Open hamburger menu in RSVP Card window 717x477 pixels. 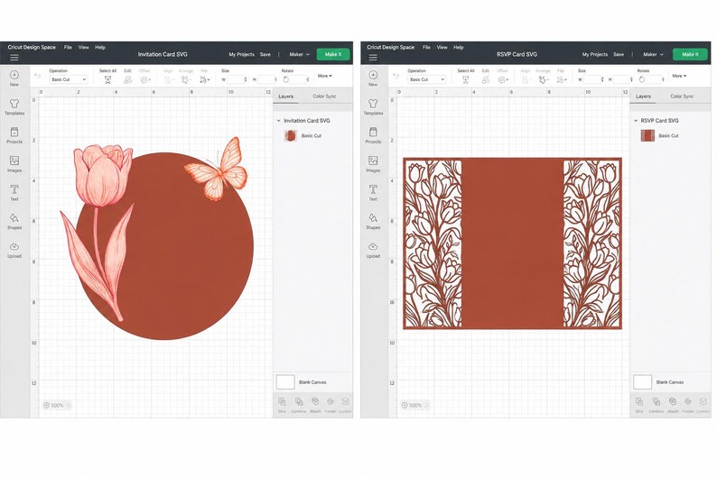point(373,58)
